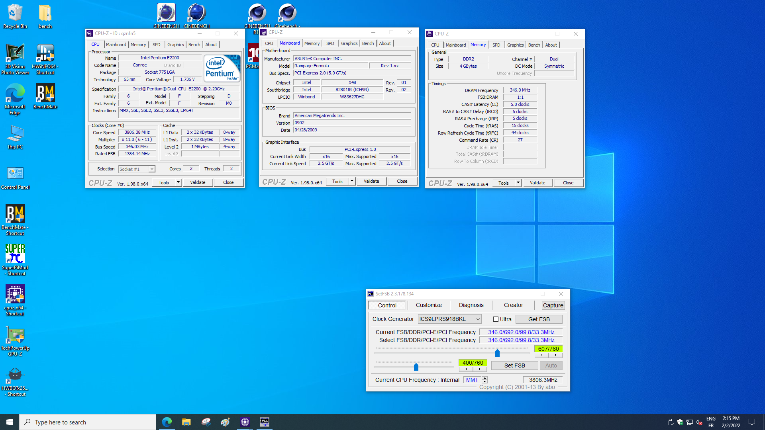The height and width of the screenshot is (430, 765).
Task: Launch BenchMate desktop icon
Action: (x=45, y=96)
